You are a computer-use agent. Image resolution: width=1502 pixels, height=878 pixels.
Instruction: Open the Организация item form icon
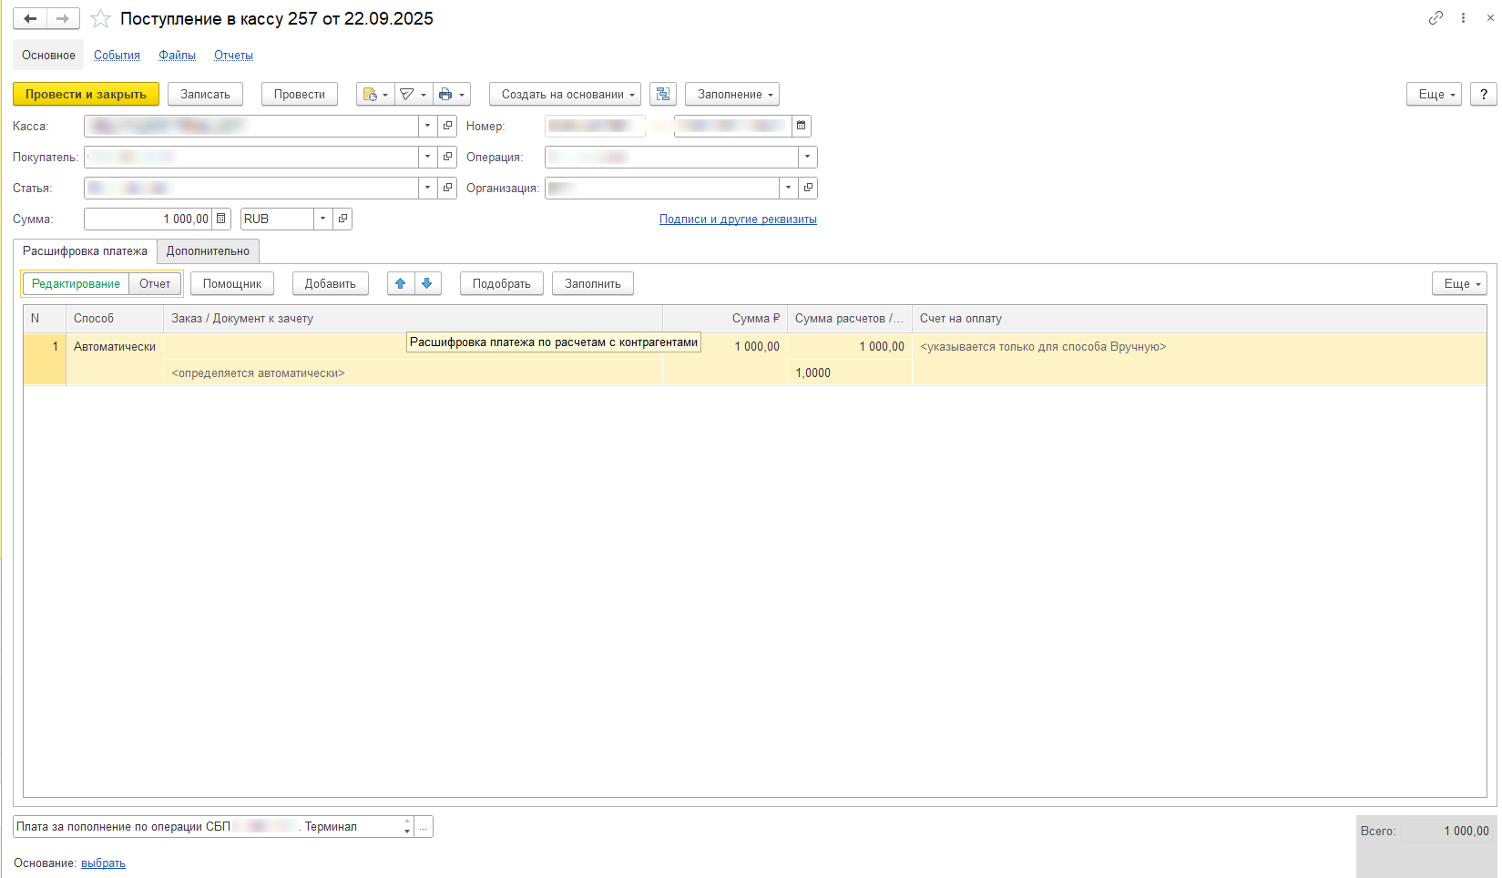pyautogui.click(x=808, y=188)
